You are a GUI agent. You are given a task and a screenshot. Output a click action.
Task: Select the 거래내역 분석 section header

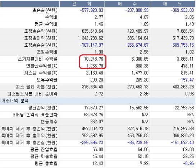pos(15,101)
